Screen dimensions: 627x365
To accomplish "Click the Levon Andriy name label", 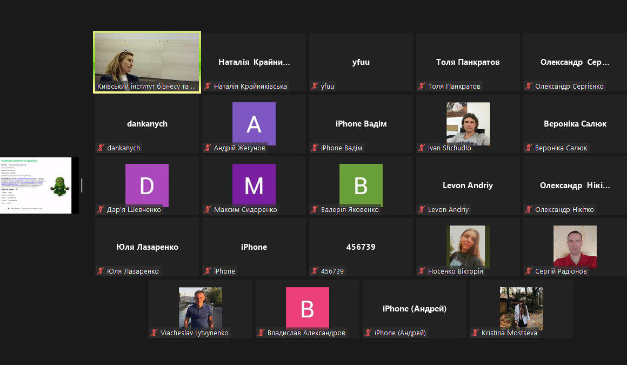I will click(x=448, y=210).
